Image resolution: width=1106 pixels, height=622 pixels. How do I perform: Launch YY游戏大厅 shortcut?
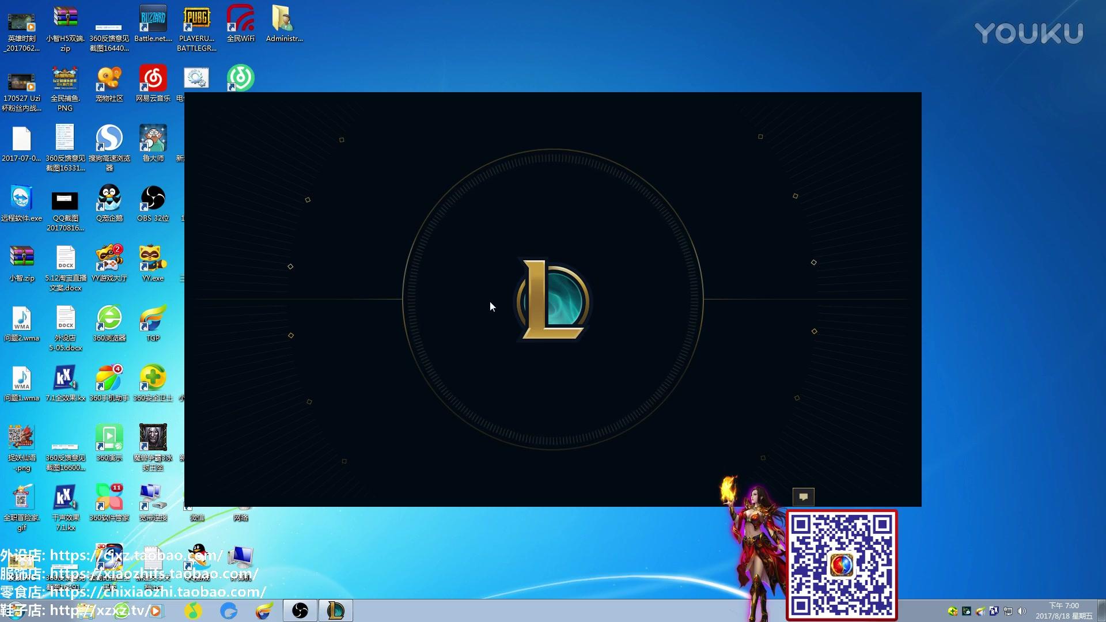[109, 263]
